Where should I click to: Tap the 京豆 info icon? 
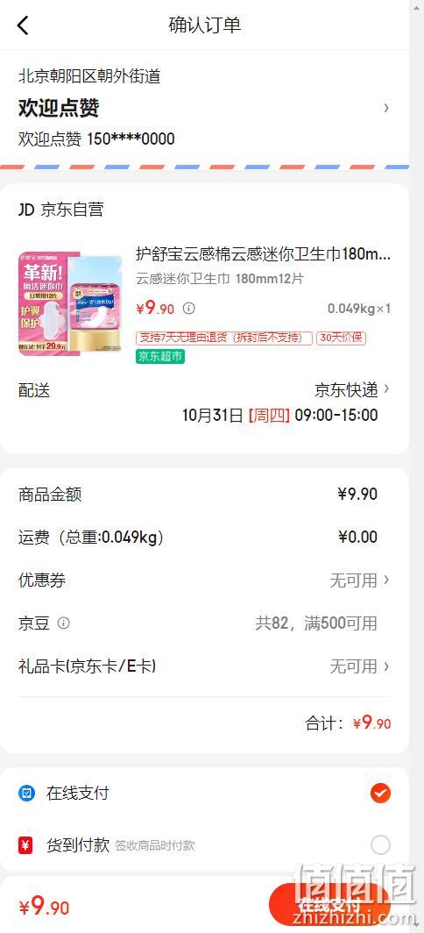coord(64,623)
